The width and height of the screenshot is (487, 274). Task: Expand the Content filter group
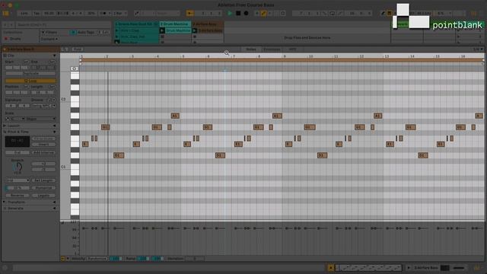[x=49, y=39]
